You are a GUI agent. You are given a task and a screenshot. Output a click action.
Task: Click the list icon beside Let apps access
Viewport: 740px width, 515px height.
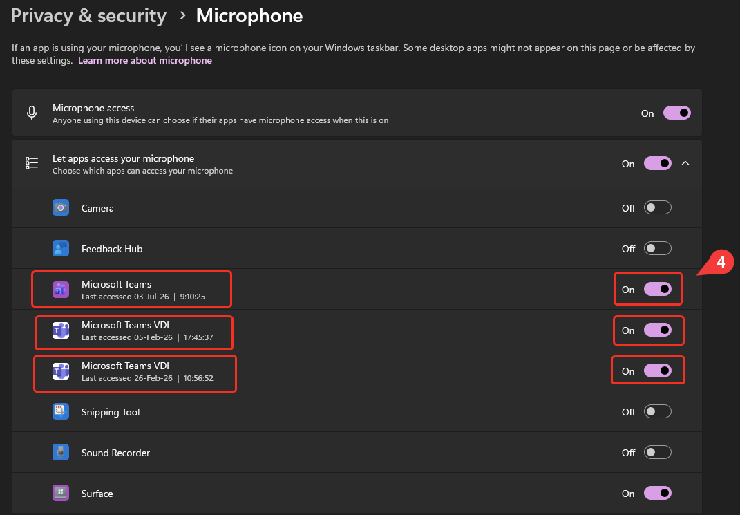click(32, 163)
